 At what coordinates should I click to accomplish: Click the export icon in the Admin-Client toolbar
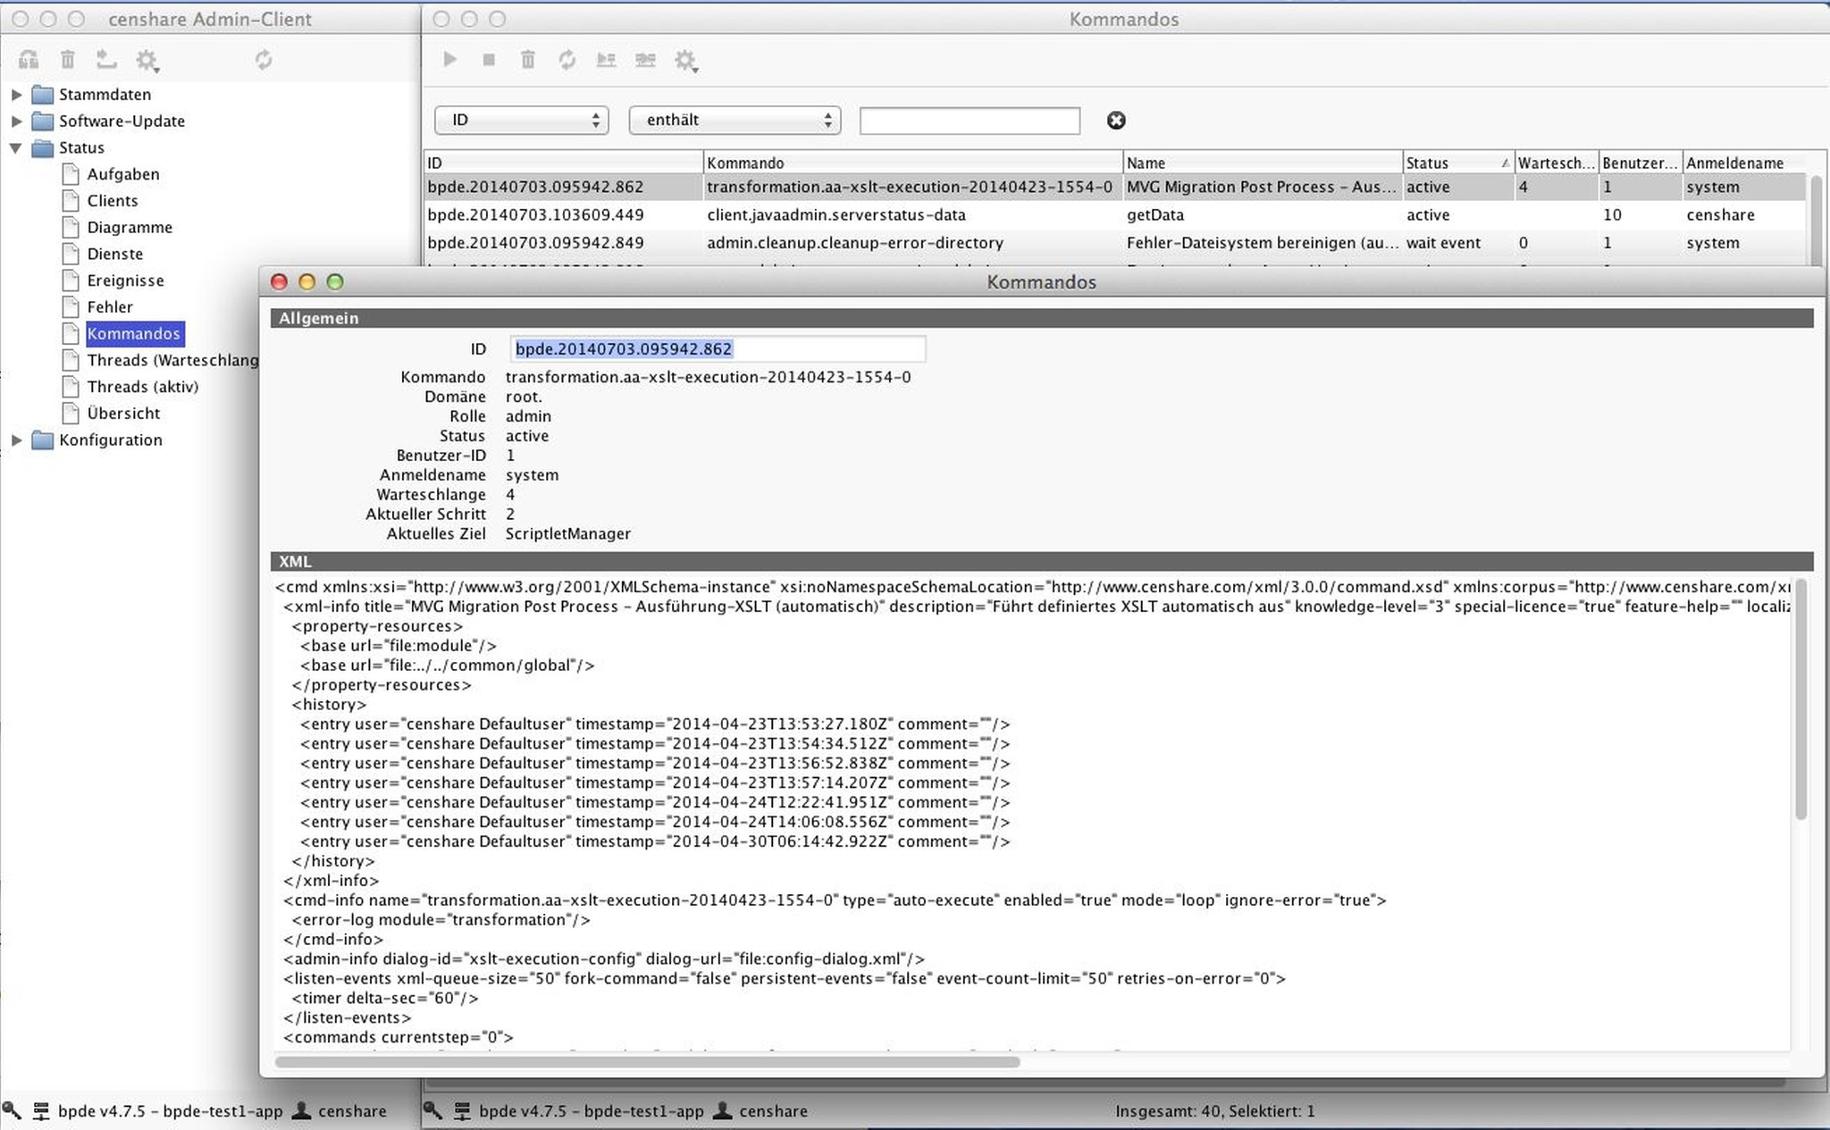tap(107, 59)
